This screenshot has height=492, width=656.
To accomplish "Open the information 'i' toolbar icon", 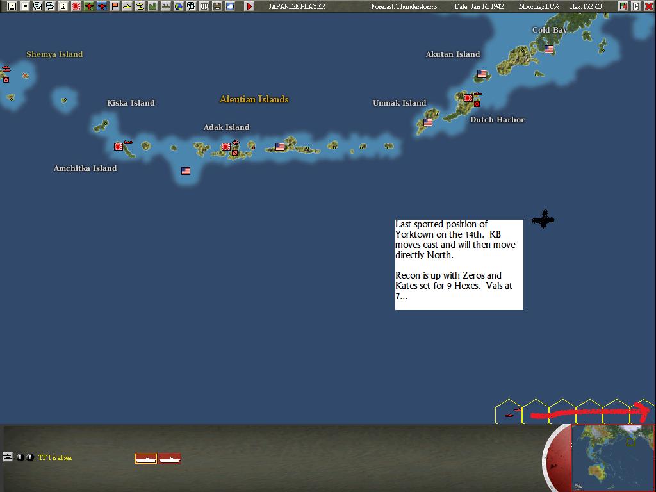I will [63, 6].
